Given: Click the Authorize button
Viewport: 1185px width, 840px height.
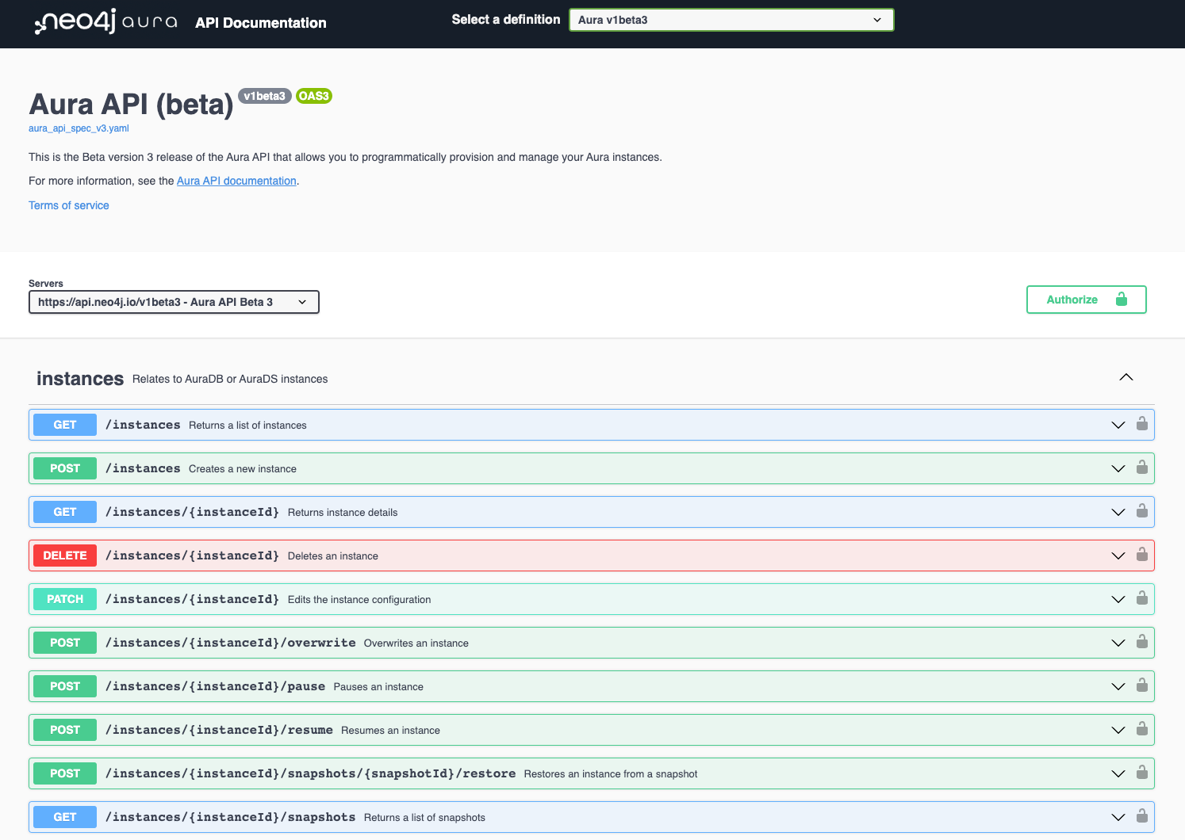Looking at the screenshot, I should 1086,300.
